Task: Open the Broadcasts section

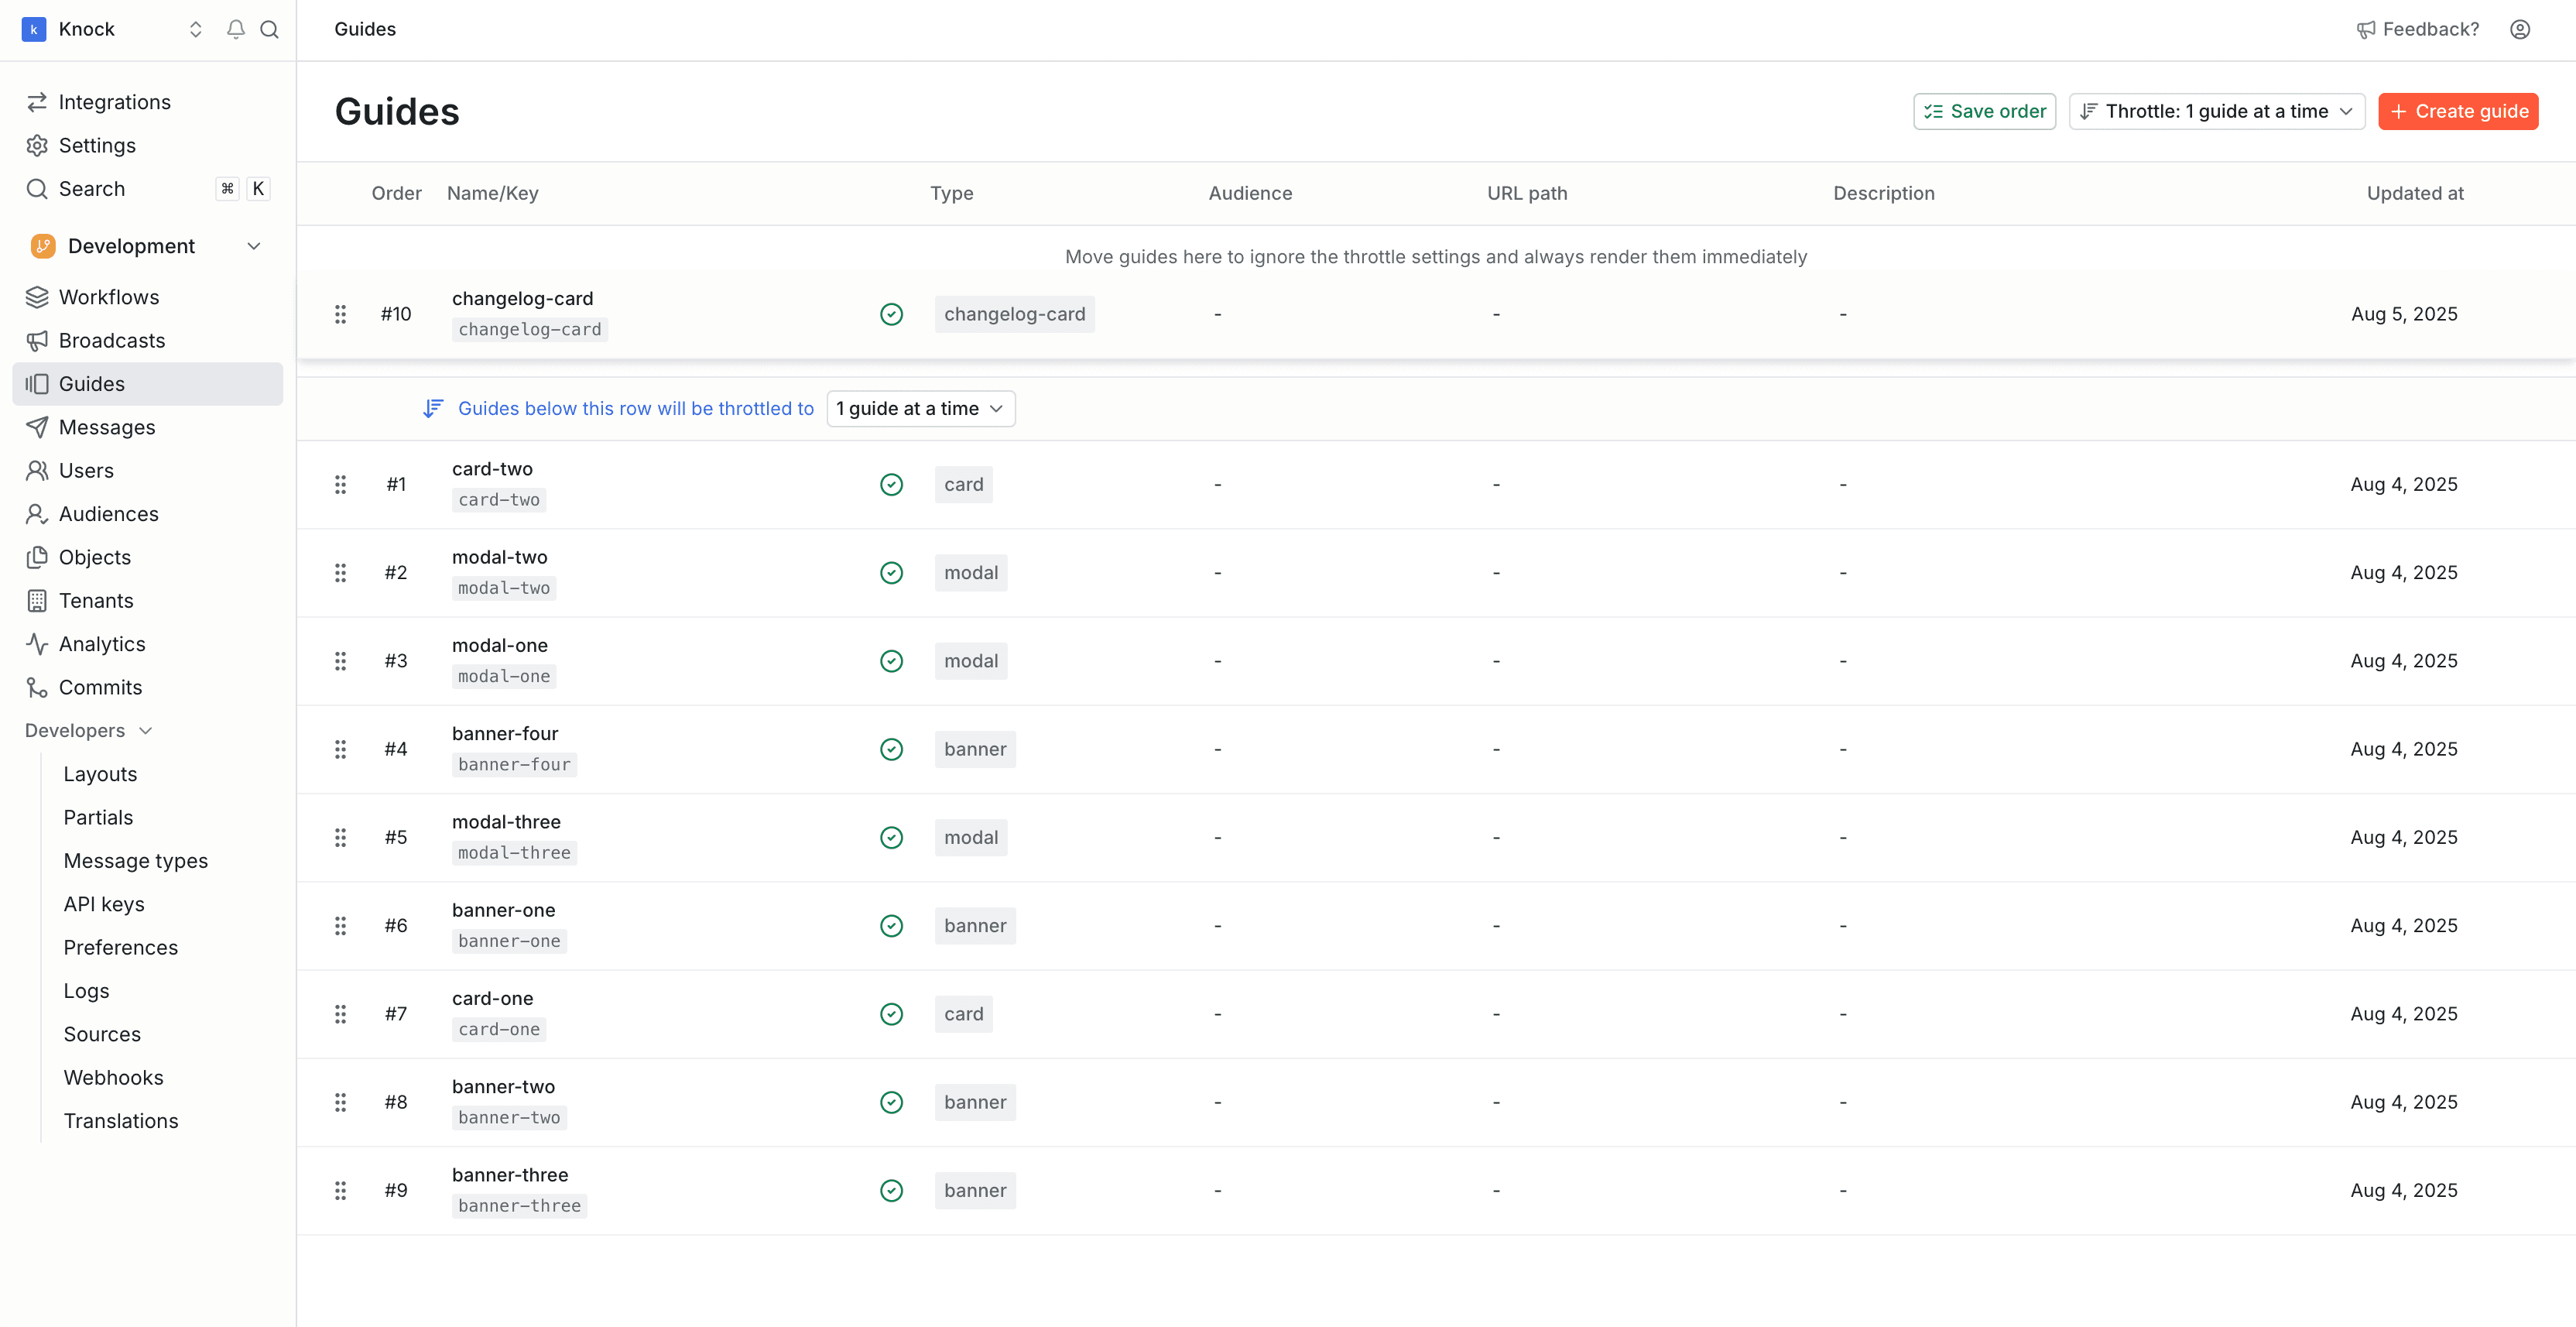Action: coord(111,340)
